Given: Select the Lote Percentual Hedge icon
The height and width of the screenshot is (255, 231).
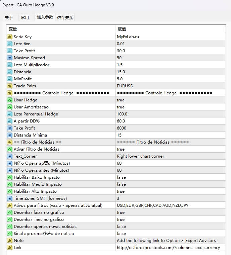Looking at the screenshot, I should 9,114.
